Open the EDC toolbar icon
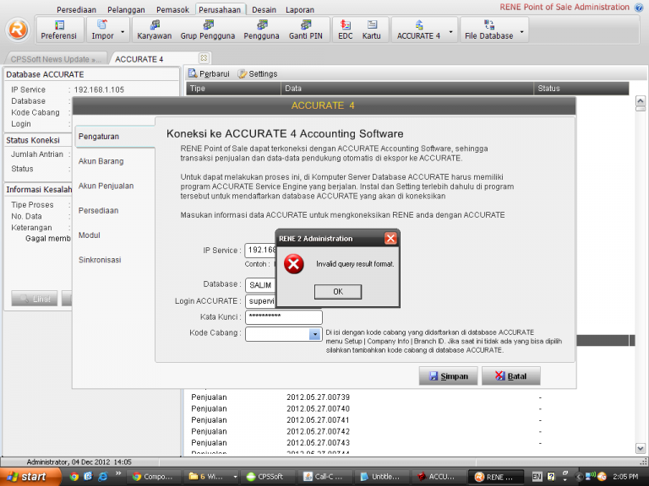 345,30
